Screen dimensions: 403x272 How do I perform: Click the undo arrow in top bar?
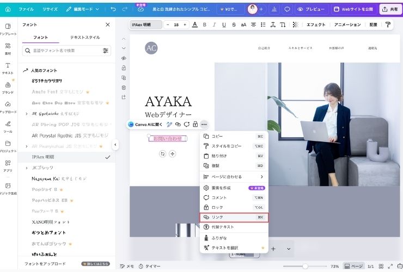tap(113, 9)
